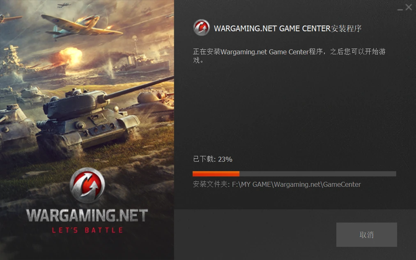Click the 正在安装Wargaming.net Game Center description text

(x=289, y=56)
